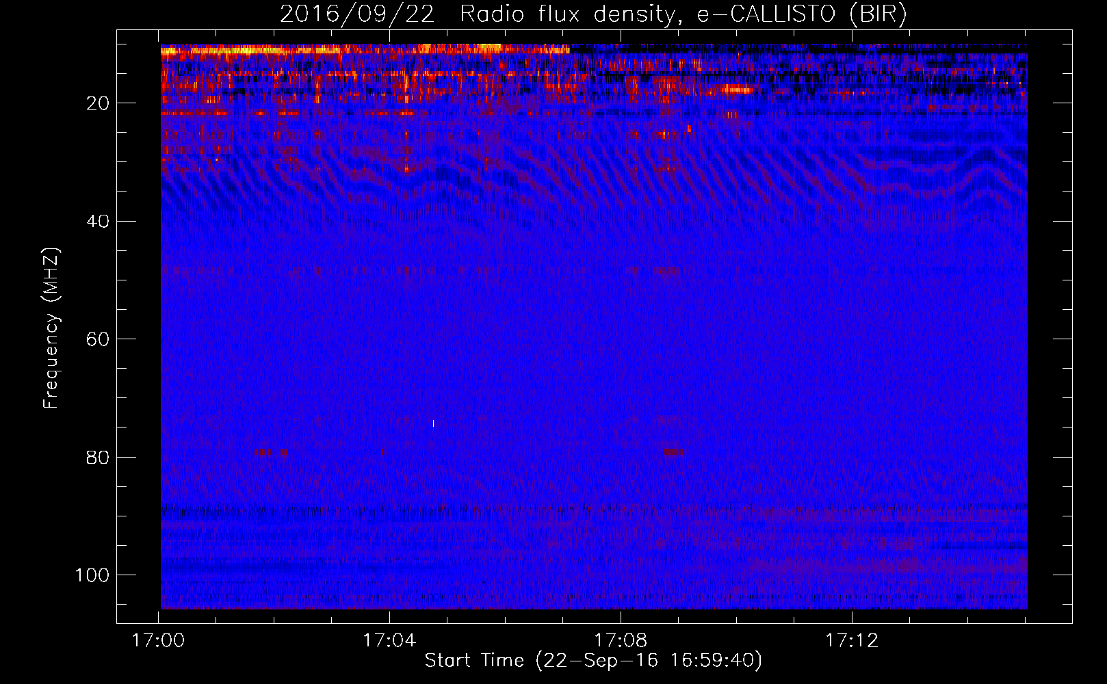The image size is (1107, 684).
Task: Select the 17:00 time tick label
Action: coord(159,640)
